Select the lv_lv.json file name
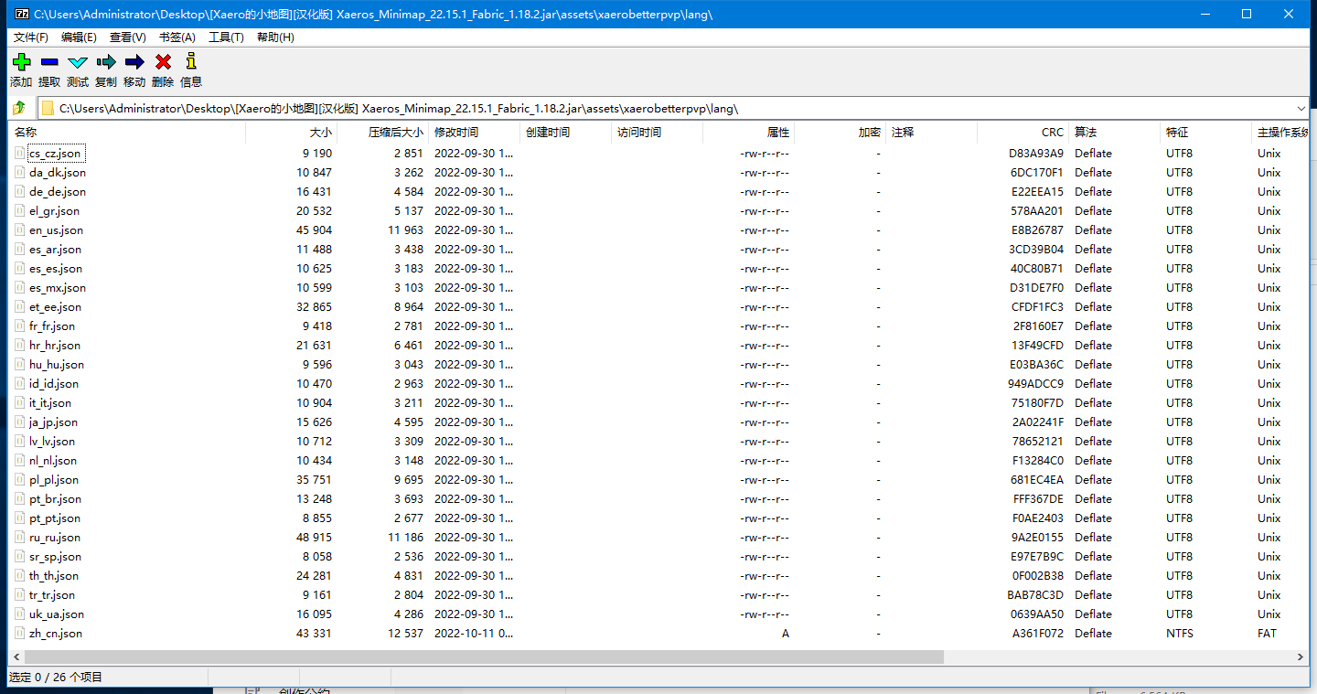1317x694 pixels. pos(51,442)
